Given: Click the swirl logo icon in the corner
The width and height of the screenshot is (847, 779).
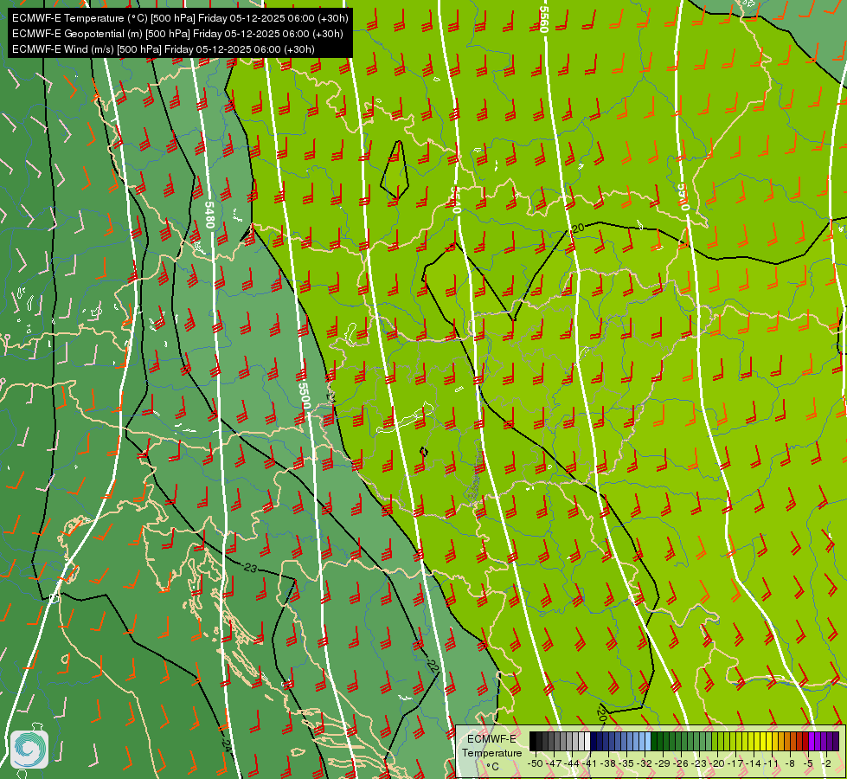Looking at the screenshot, I should pyautogui.click(x=29, y=750).
